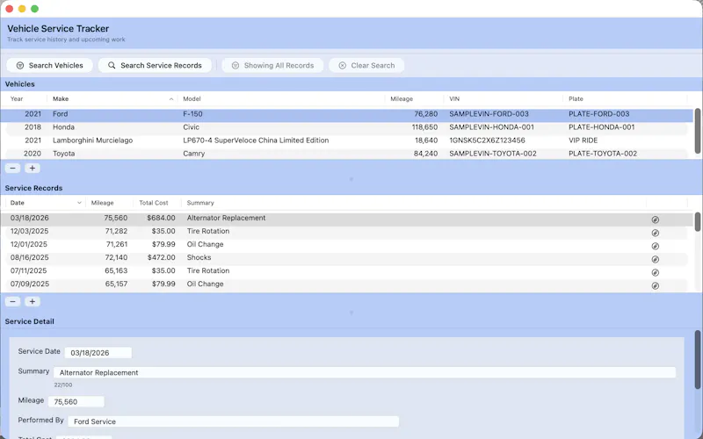This screenshot has width=703, height=439.
Task: Open Search Vehicles
Action: 50,65
